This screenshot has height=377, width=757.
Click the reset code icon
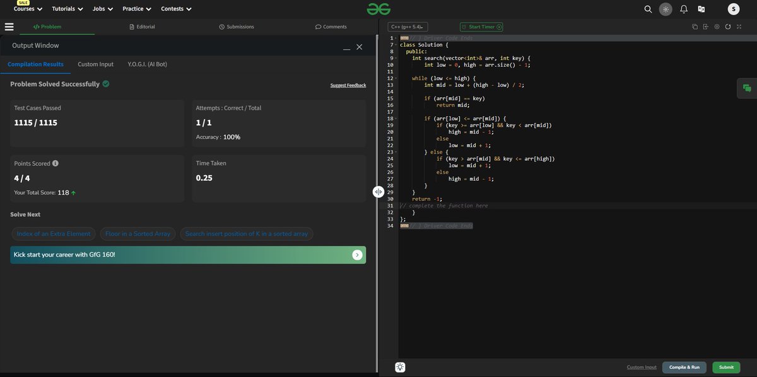point(728,26)
